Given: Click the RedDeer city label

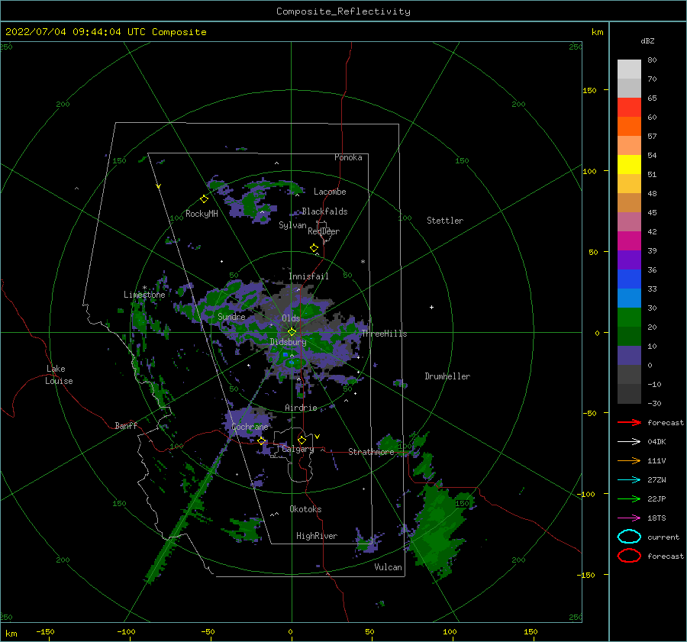Looking at the screenshot, I should [324, 231].
